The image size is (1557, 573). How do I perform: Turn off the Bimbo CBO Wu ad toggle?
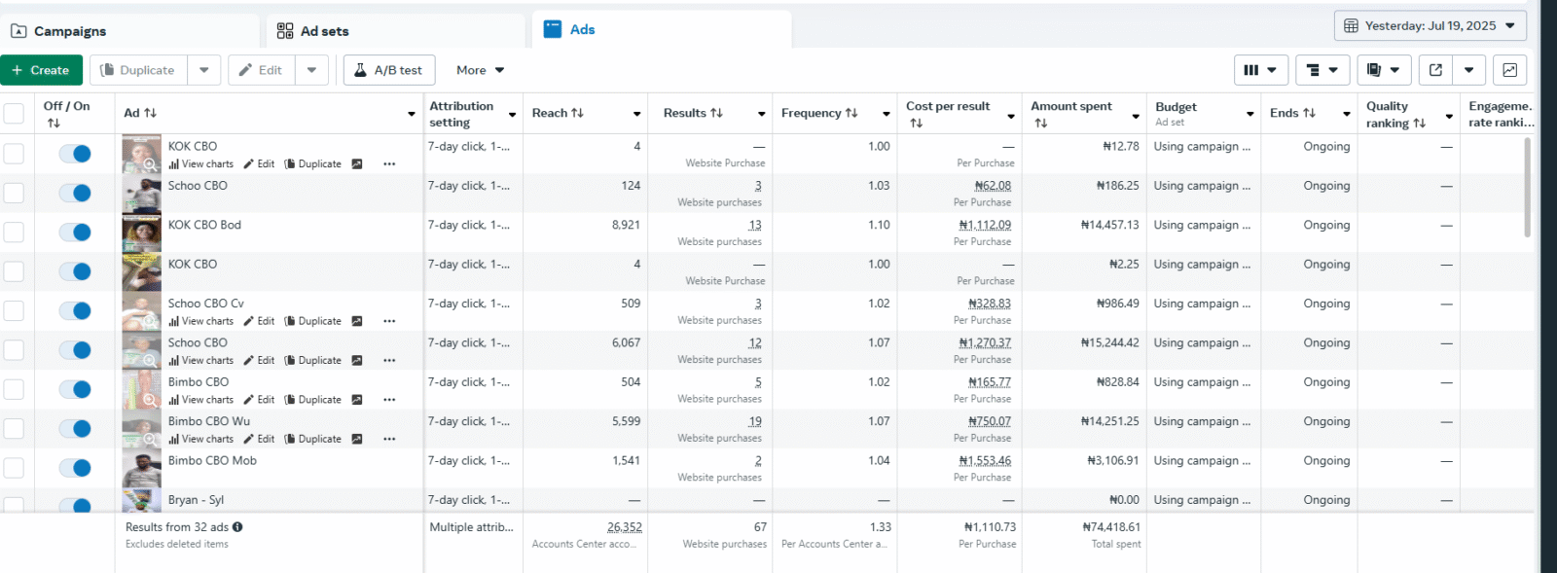coord(75,428)
